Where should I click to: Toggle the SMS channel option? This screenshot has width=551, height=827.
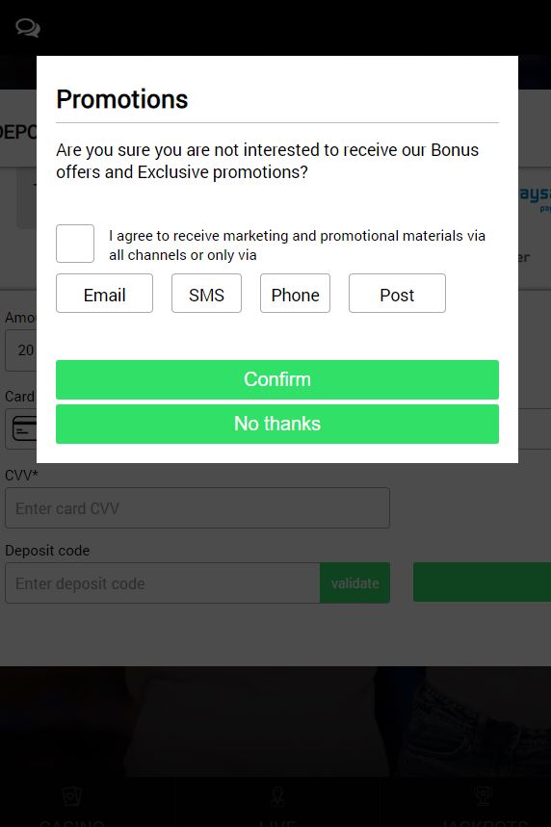click(x=206, y=294)
